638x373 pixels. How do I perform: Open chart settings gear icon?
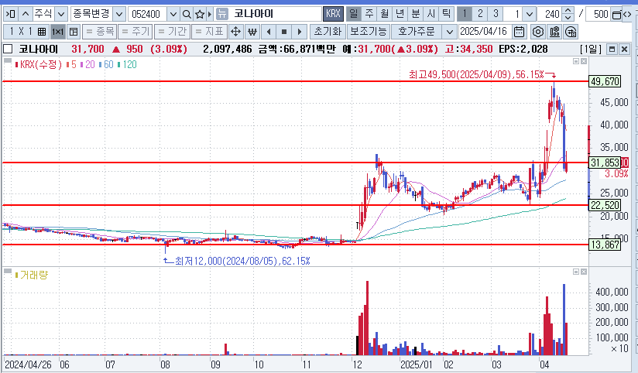(x=538, y=31)
